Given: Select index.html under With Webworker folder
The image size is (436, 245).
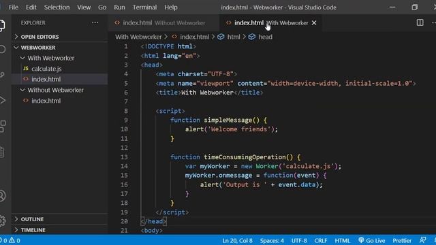Looking at the screenshot, I should pyautogui.click(x=46, y=79).
